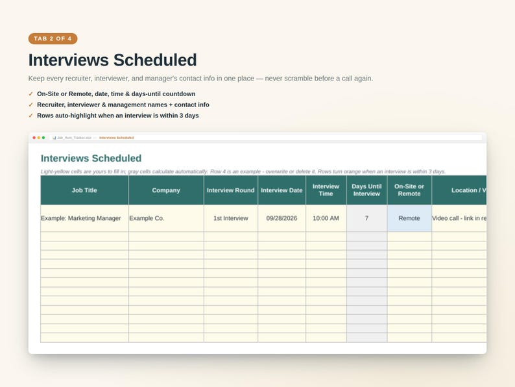515x387 pixels.
Task: Click the spreadsheet file icon in title bar
Action: (x=54, y=138)
